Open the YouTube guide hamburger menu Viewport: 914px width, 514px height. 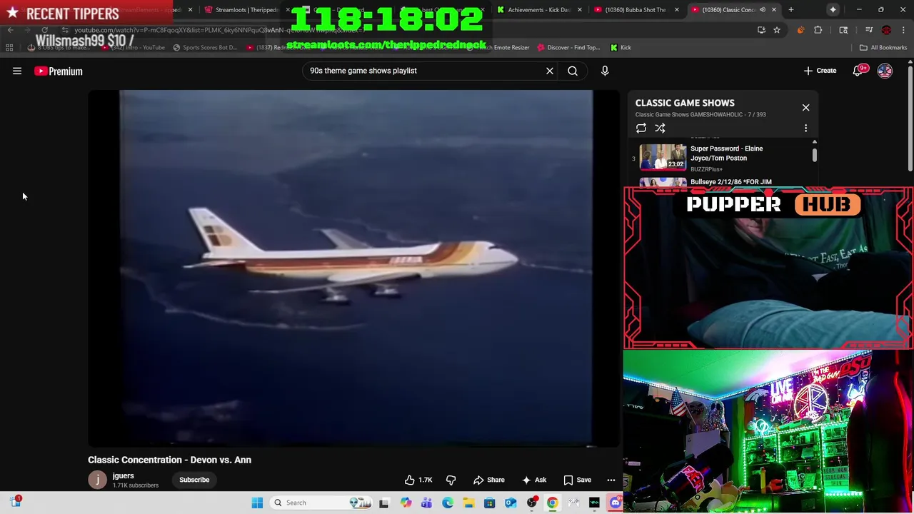pyautogui.click(x=17, y=71)
